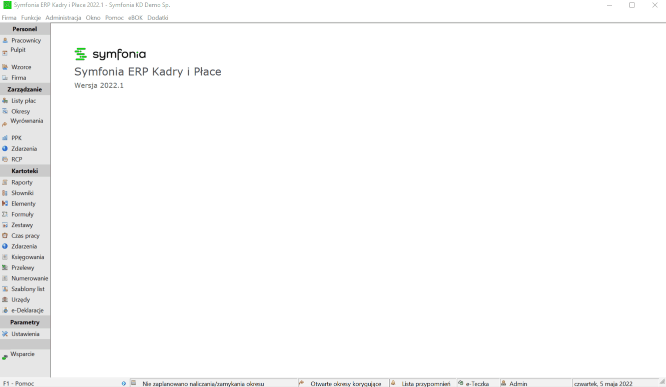This screenshot has width=666, height=387.
Task: Click the e-Deklaracje icon
Action: click(5, 310)
